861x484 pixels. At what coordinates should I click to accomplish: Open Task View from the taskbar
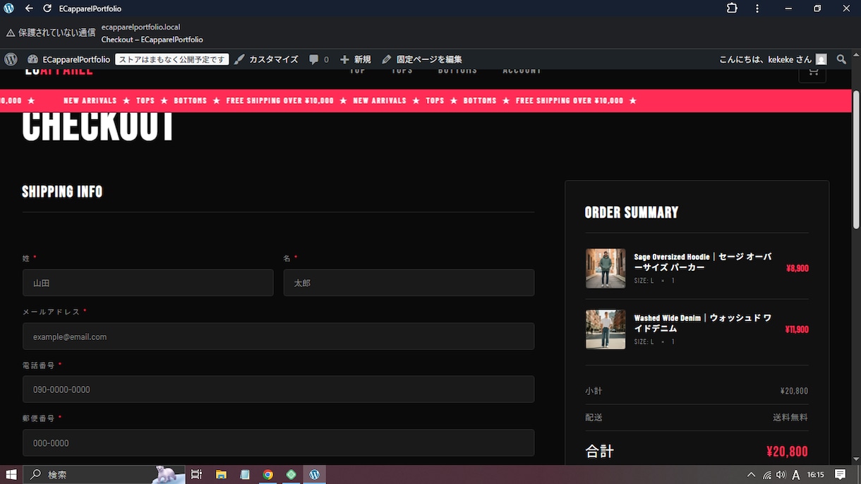196,475
